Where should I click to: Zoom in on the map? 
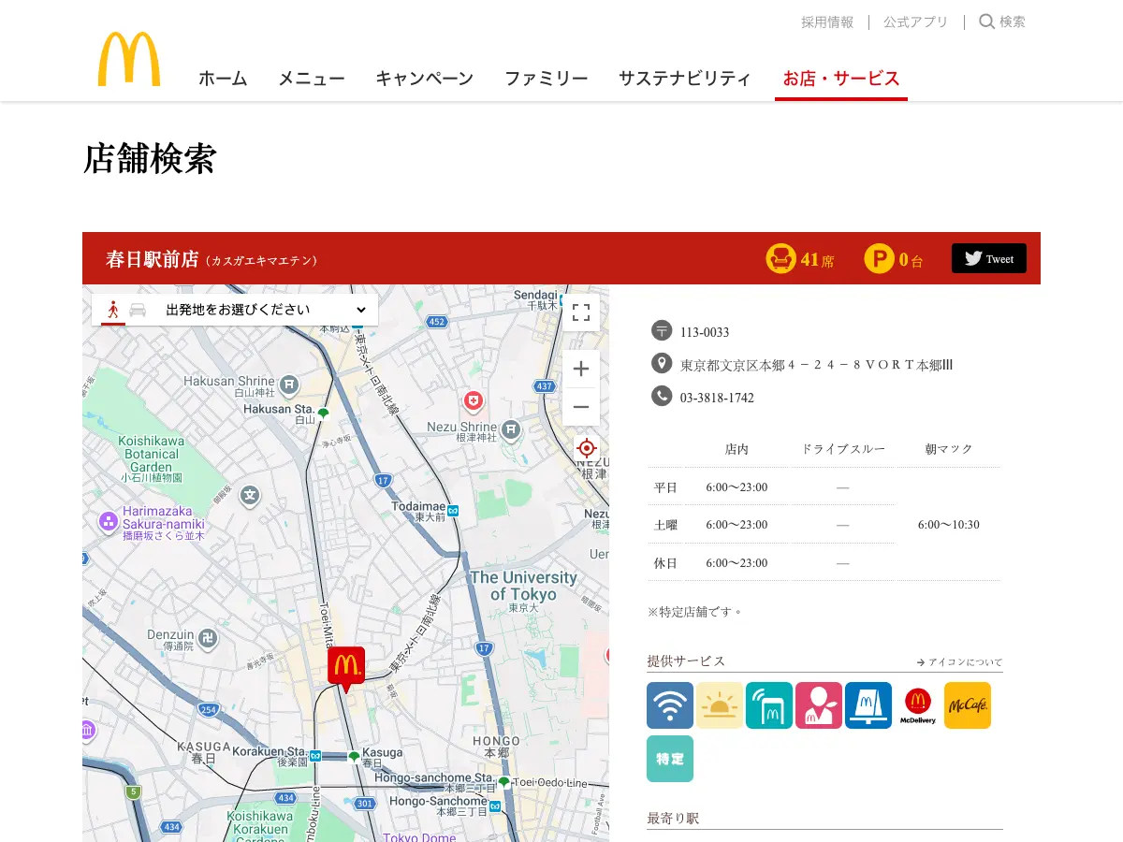pos(581,369)
